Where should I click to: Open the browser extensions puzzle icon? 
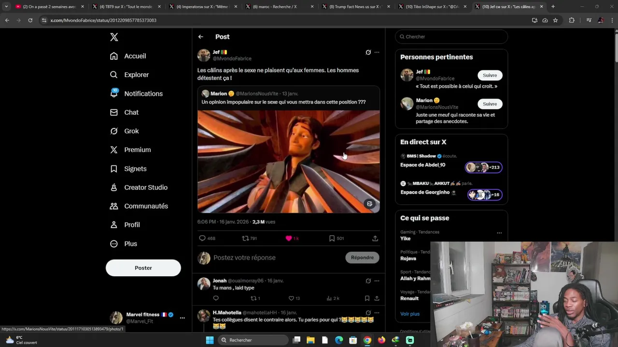point(572,20)
